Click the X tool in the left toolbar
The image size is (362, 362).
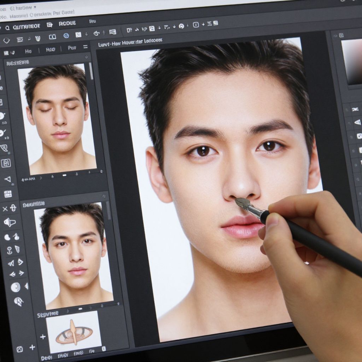click(5, 209)
